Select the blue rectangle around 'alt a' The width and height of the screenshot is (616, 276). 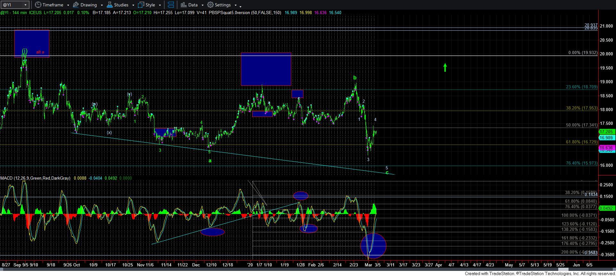32,44
